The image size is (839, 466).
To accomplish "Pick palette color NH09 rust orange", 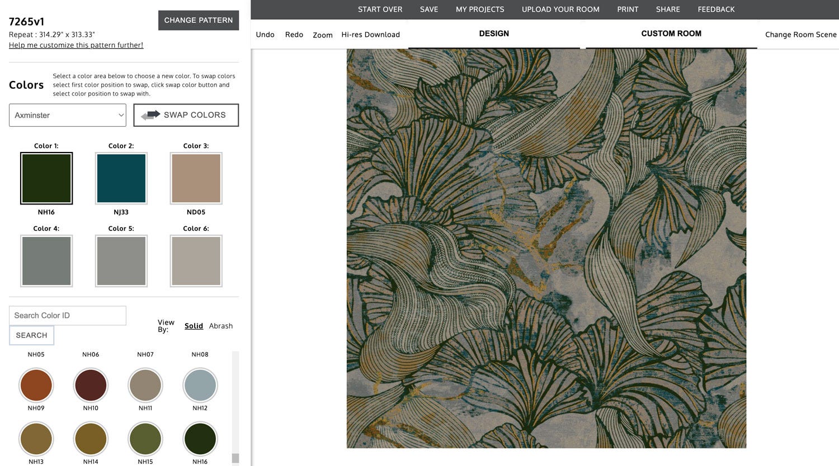I will point(36,385).
